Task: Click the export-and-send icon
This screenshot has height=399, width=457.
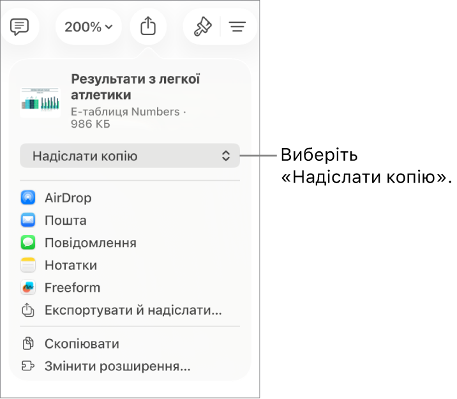Action: [28, 310]
